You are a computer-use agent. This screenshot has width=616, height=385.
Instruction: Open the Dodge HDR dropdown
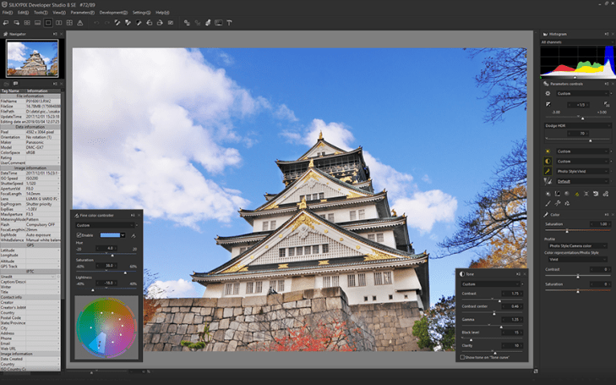click(576, 125)
